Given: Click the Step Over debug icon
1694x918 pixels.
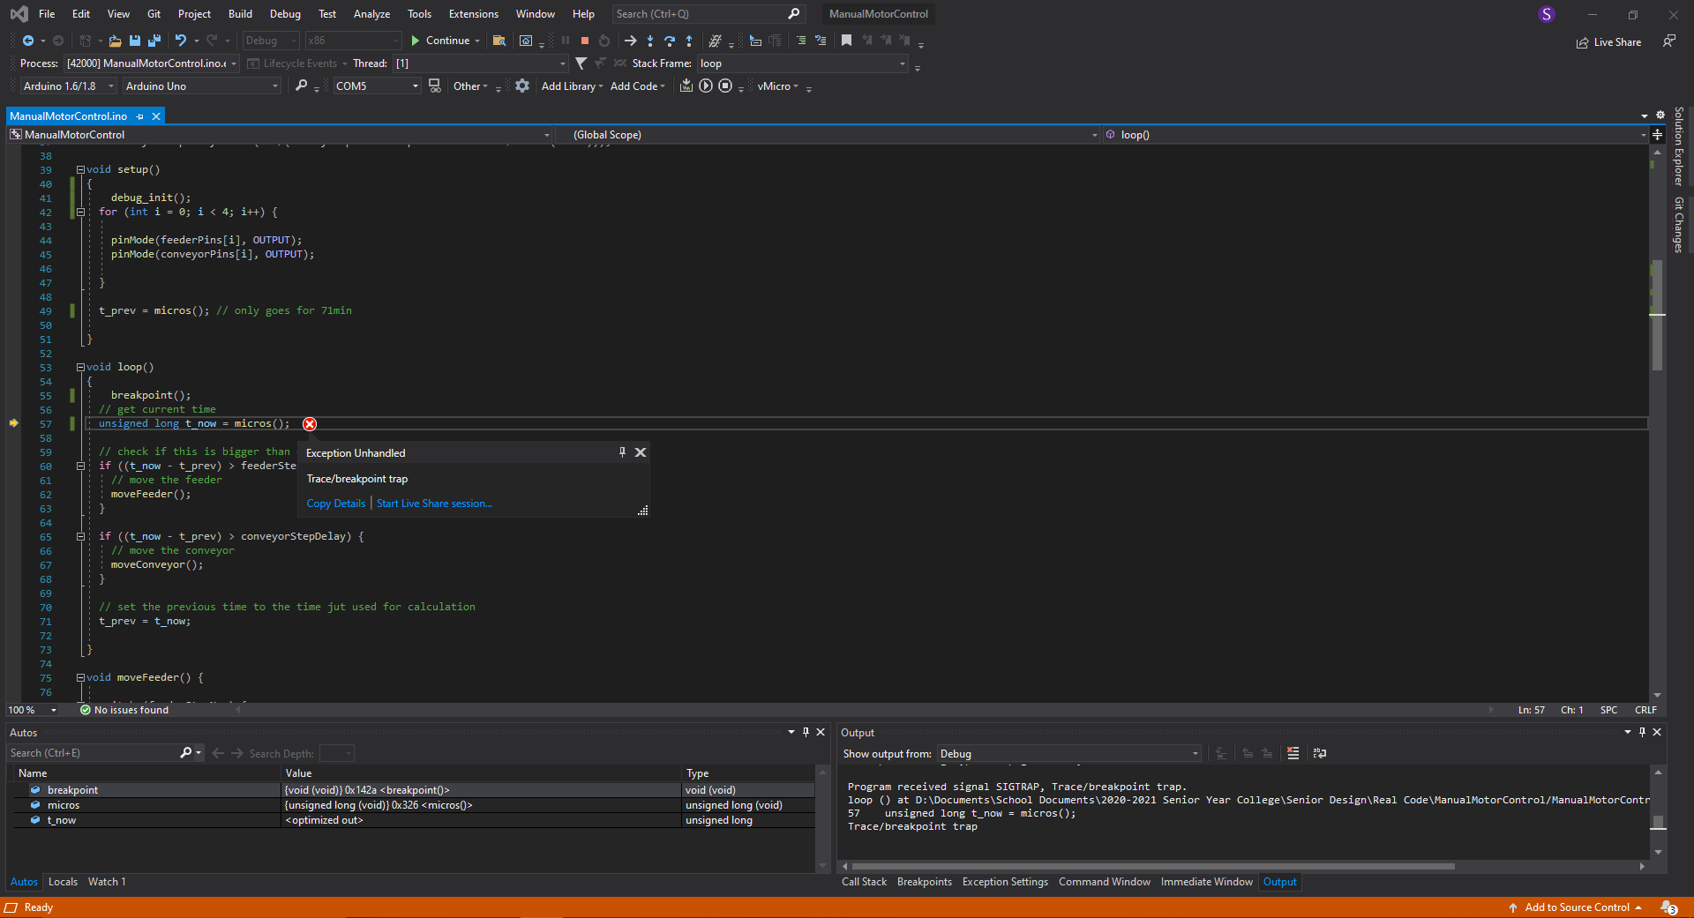Looking at the screenshot, I should (671, 41).
